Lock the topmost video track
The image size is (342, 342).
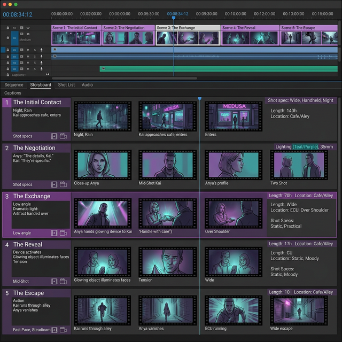pyautogui.click(x=8, y=27)
